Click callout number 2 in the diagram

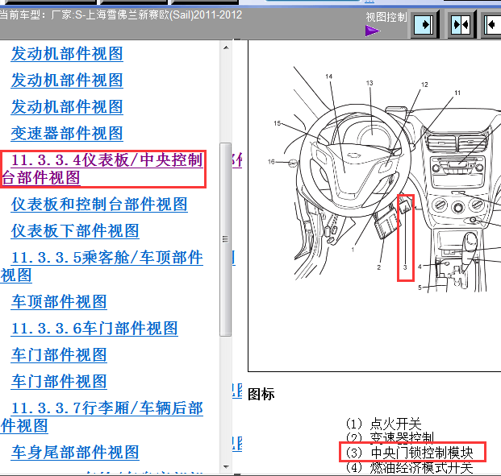[379, 267]
